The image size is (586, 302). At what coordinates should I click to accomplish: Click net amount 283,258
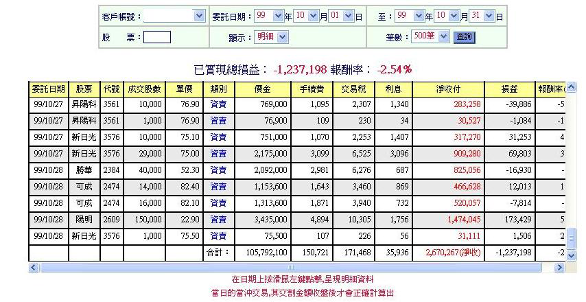point(467,104)
